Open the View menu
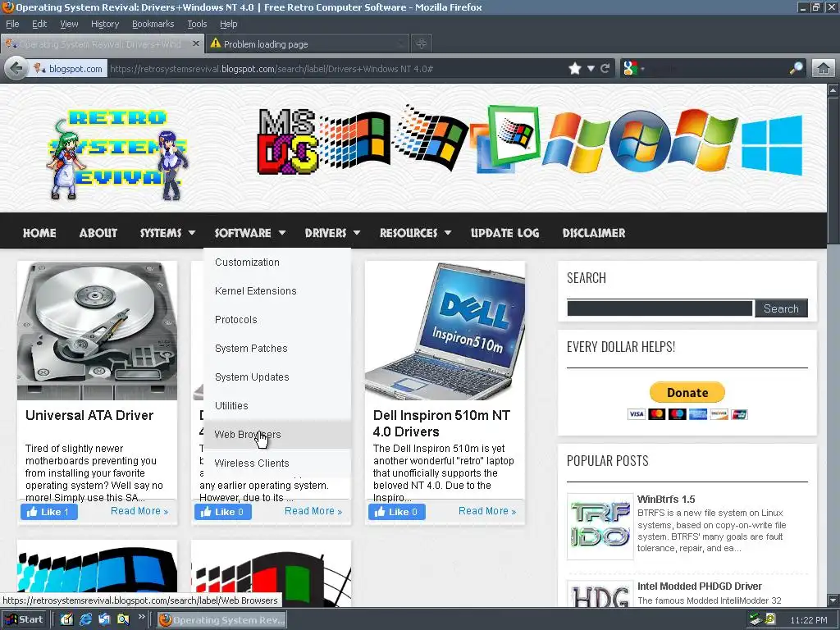Viewport: 840px width, 630px height. 69,24
